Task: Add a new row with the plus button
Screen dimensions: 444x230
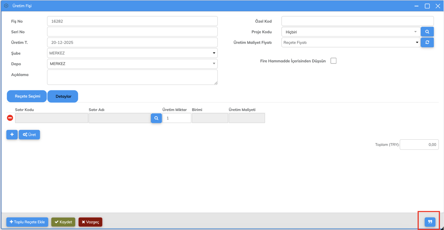Action: point(12,135)
